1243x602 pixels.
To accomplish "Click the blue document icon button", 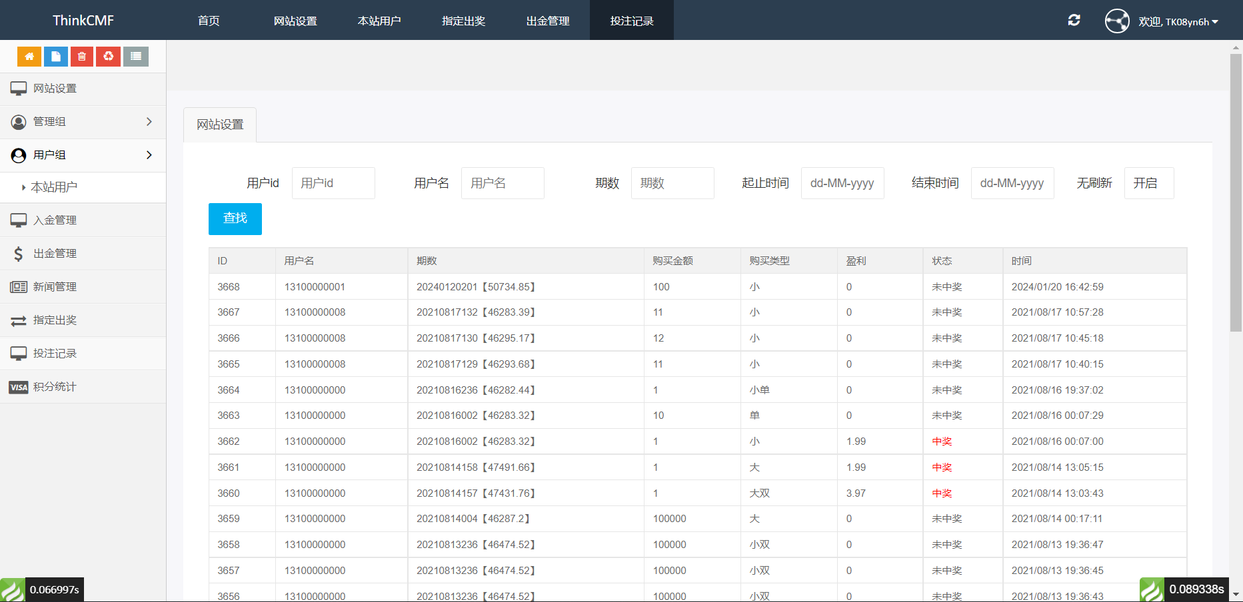I will click(56, 57).
